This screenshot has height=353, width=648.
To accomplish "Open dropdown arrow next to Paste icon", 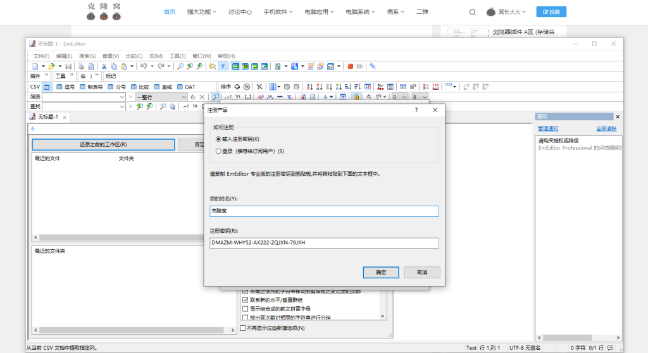I will pos(132,66).
